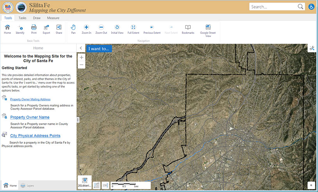This screenshot has height=192, width=318.
Task: Switch to the Tools ribbon tab
Action: (8, 18)
